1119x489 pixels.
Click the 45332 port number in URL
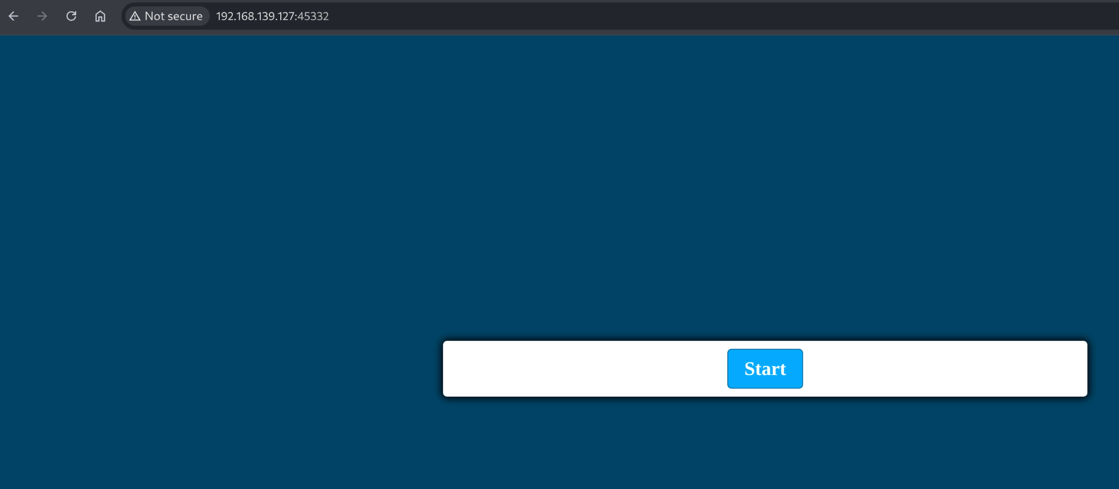coord(313,16)
